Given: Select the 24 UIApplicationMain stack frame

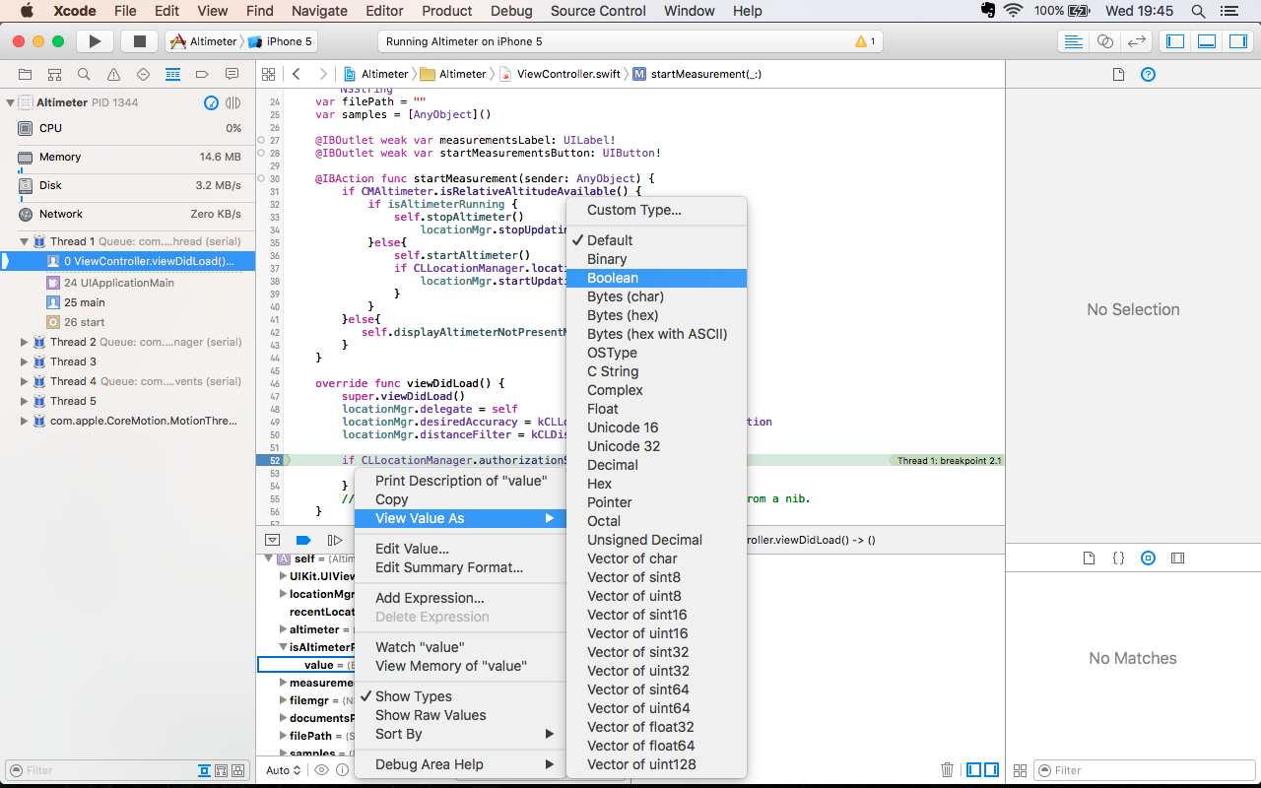Looking at the screenshot, I should point(118,283).
